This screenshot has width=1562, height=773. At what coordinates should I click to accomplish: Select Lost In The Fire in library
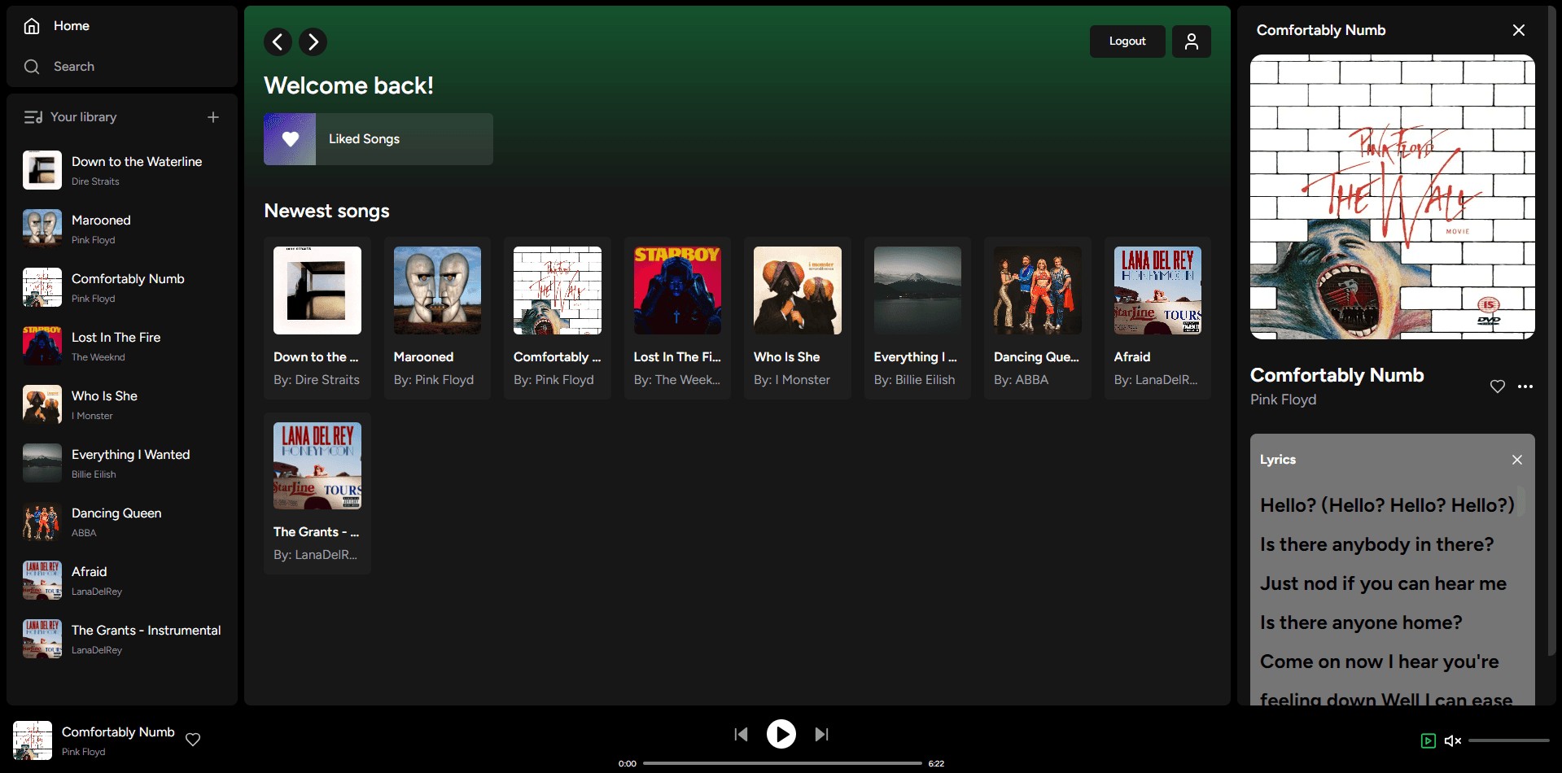click(x=122, y=346)
